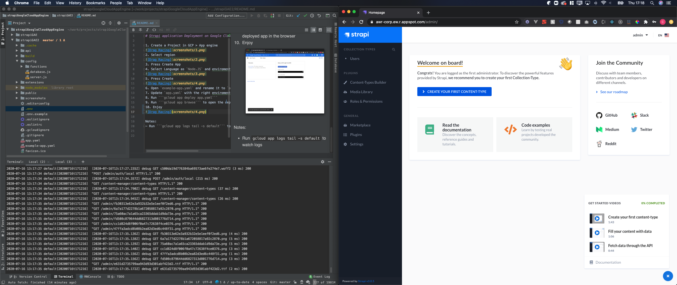
Task: Click the Content-Types Builder plugin in sidebar
Action: pyautogui.click(x=368, y=82)
